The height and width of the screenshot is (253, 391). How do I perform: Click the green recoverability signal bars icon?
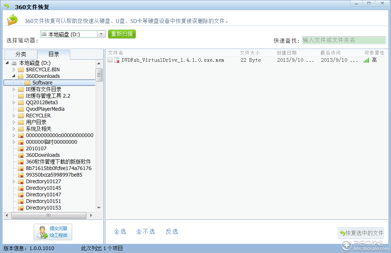pos(366,60)
